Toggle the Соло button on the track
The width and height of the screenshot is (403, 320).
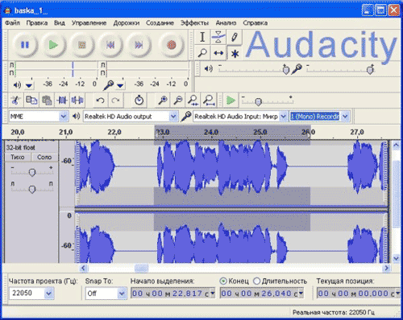click(44, 157)
